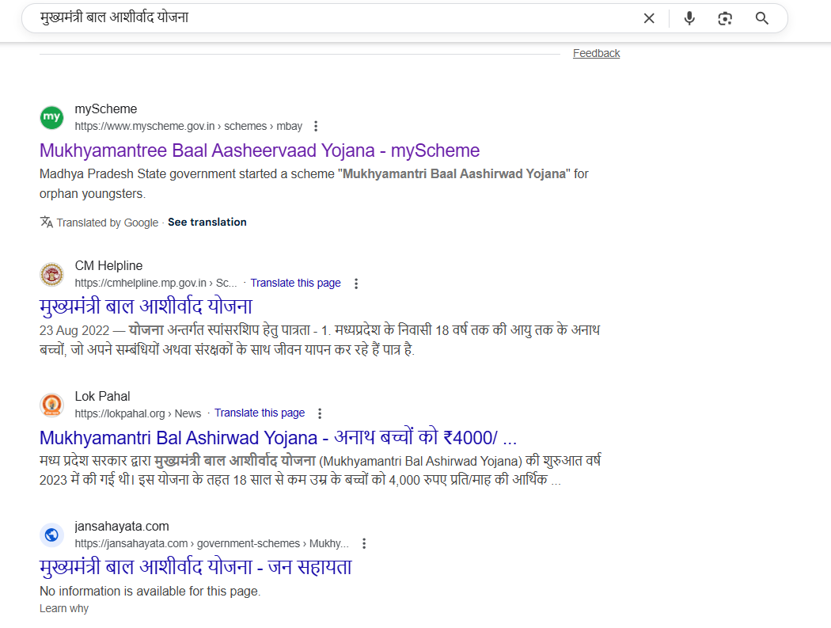The height and width of the screenshot is (628, 831).
Task: Open the three-dot menu on Lok Pahal result
Action: [x=319, y=413]
